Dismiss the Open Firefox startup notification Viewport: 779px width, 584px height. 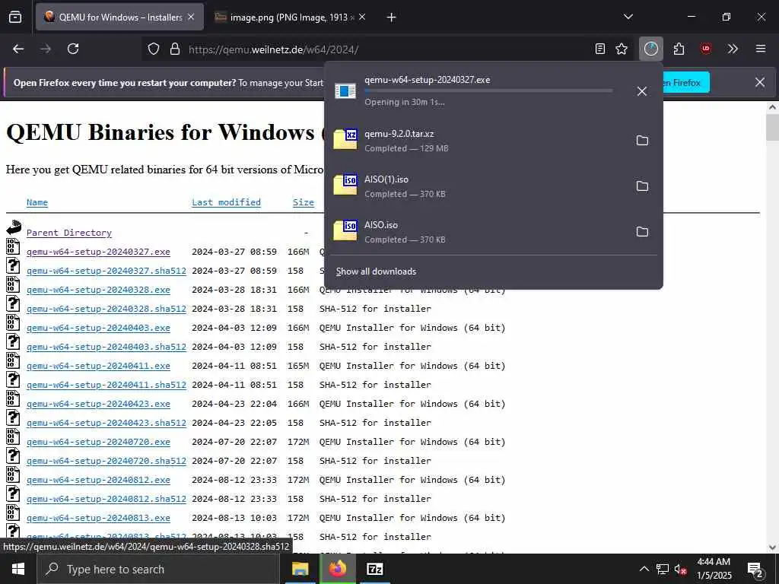pyautogui.click(x=760, y=82)
